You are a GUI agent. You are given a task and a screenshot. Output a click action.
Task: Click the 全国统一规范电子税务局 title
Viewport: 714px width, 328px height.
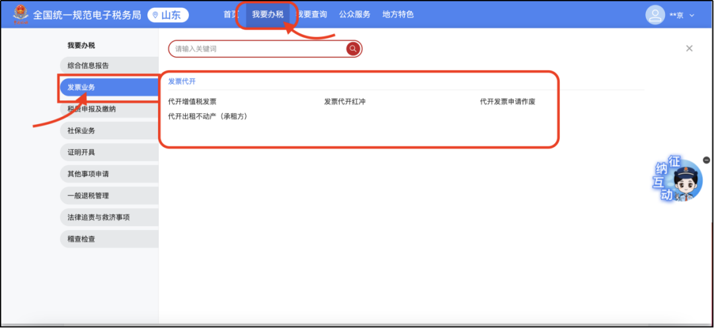click(87, 15)
